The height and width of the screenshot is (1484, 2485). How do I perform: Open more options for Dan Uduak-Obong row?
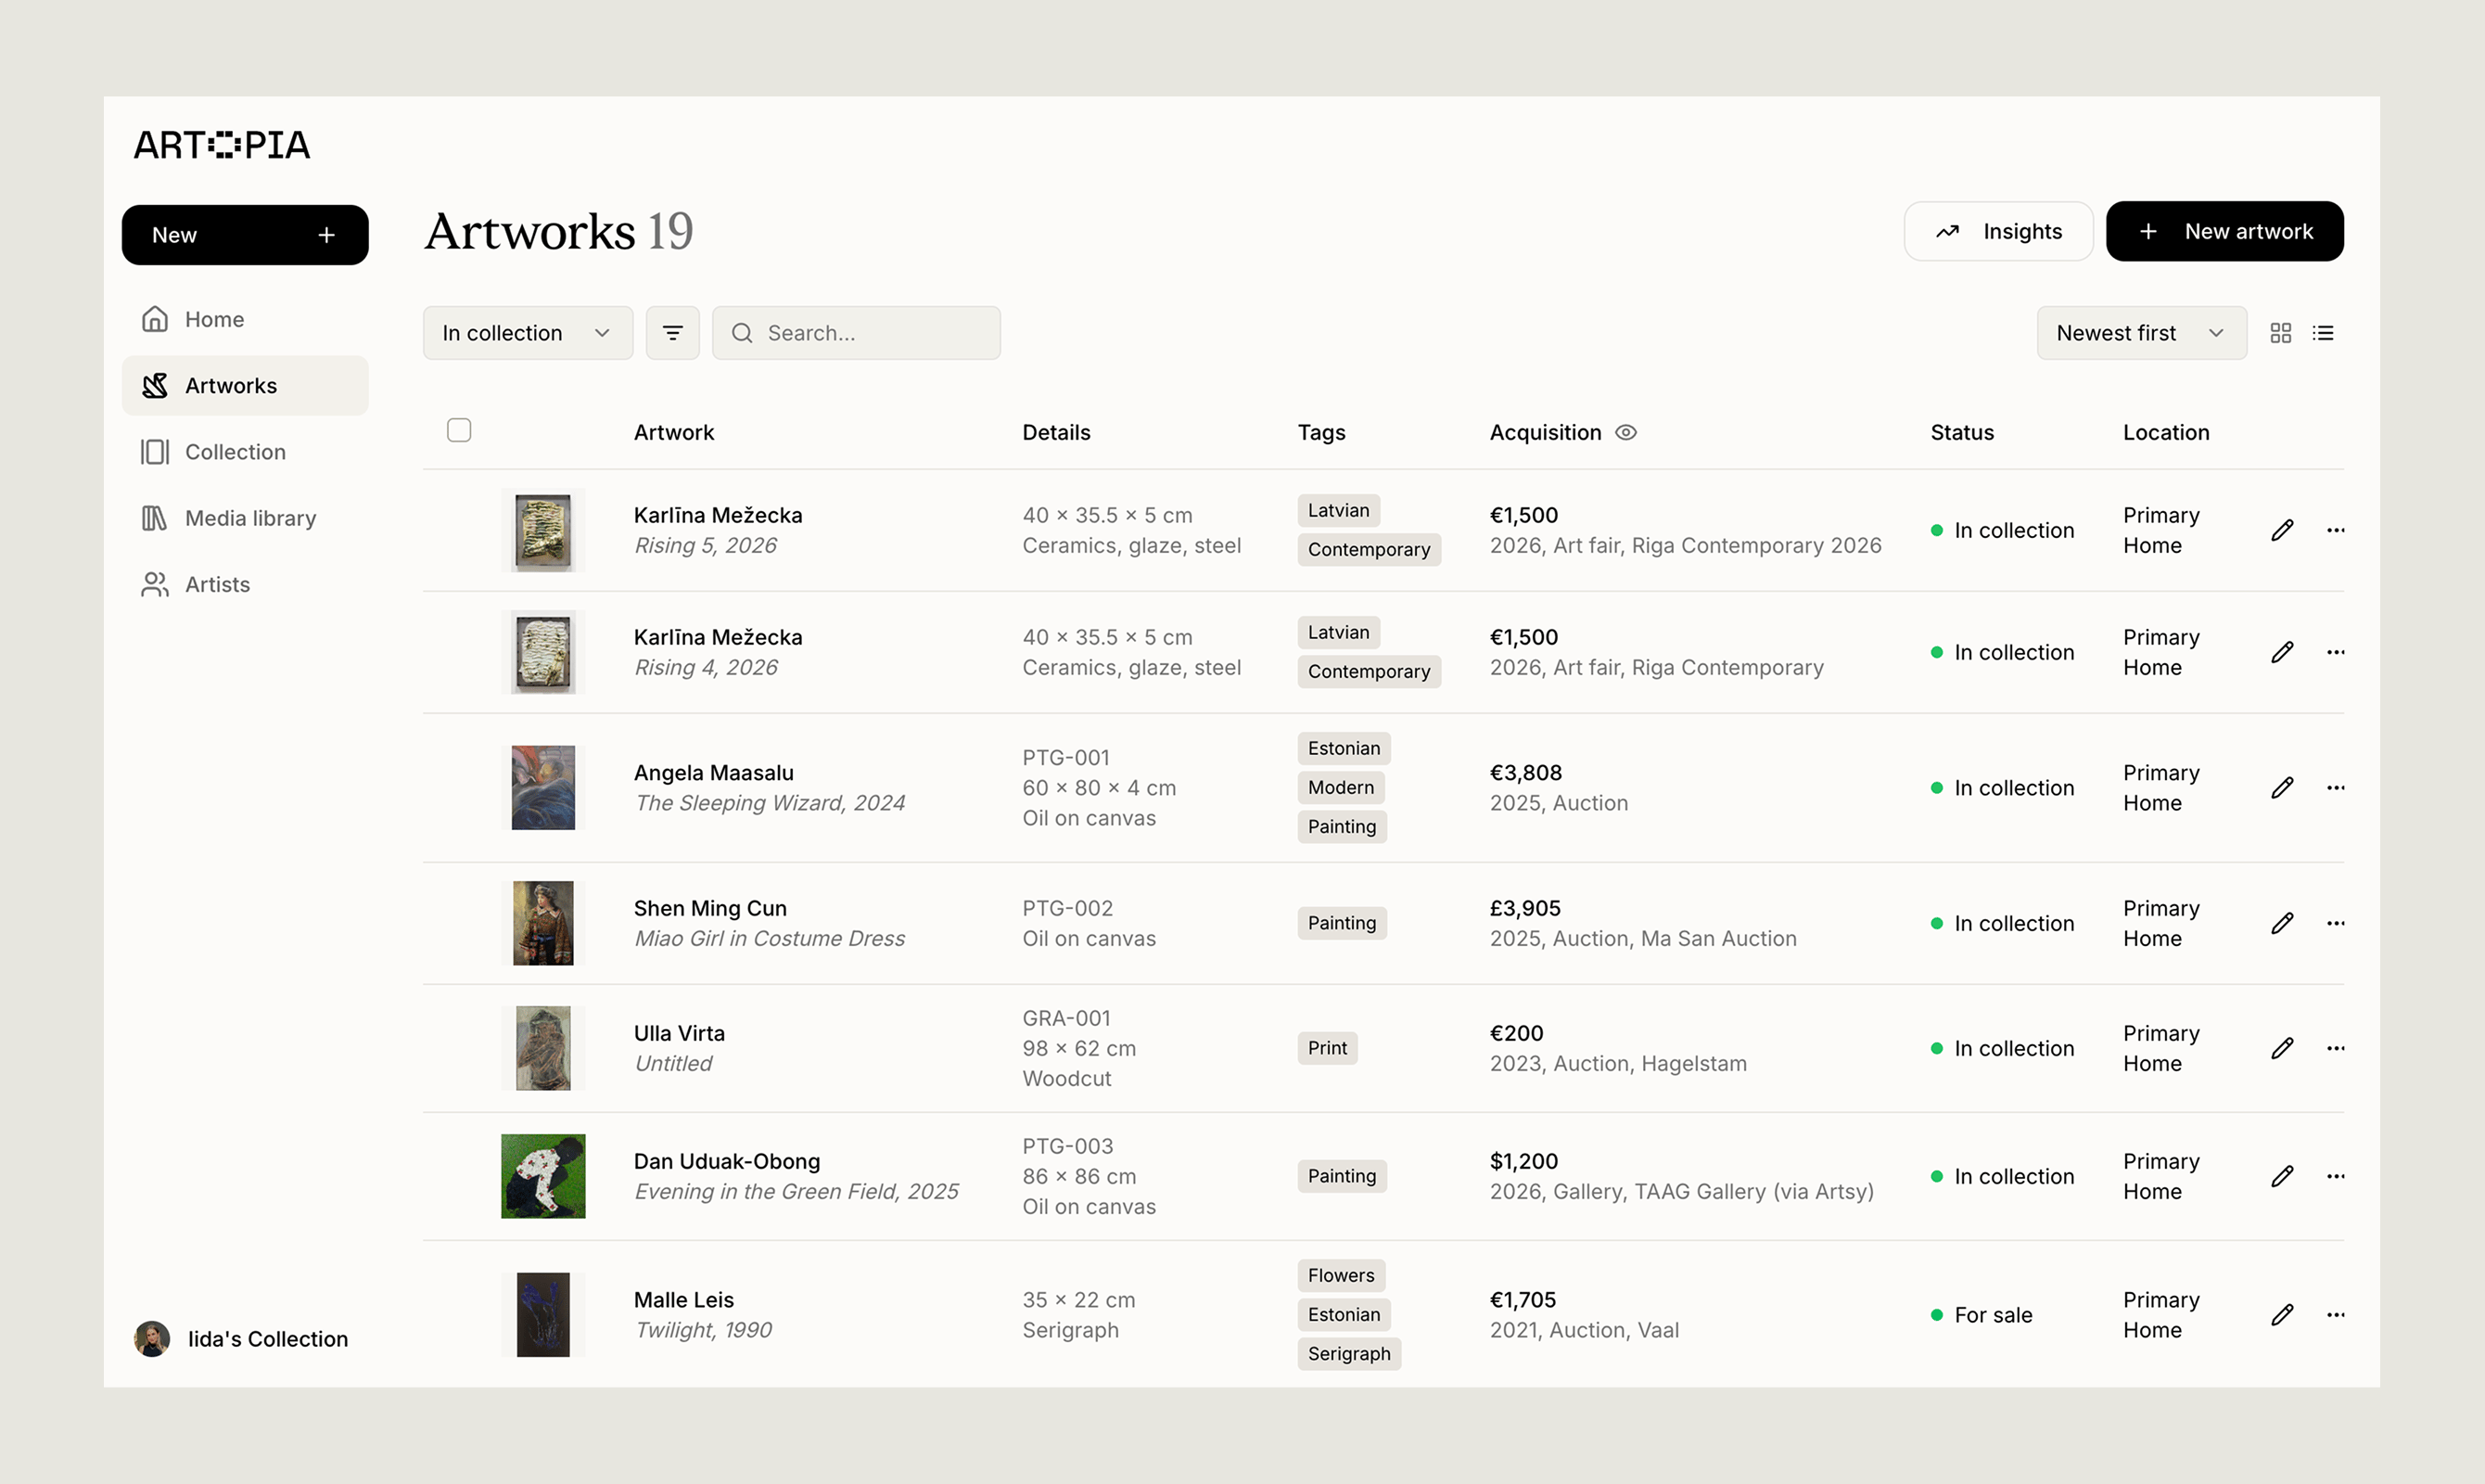2335,1176
